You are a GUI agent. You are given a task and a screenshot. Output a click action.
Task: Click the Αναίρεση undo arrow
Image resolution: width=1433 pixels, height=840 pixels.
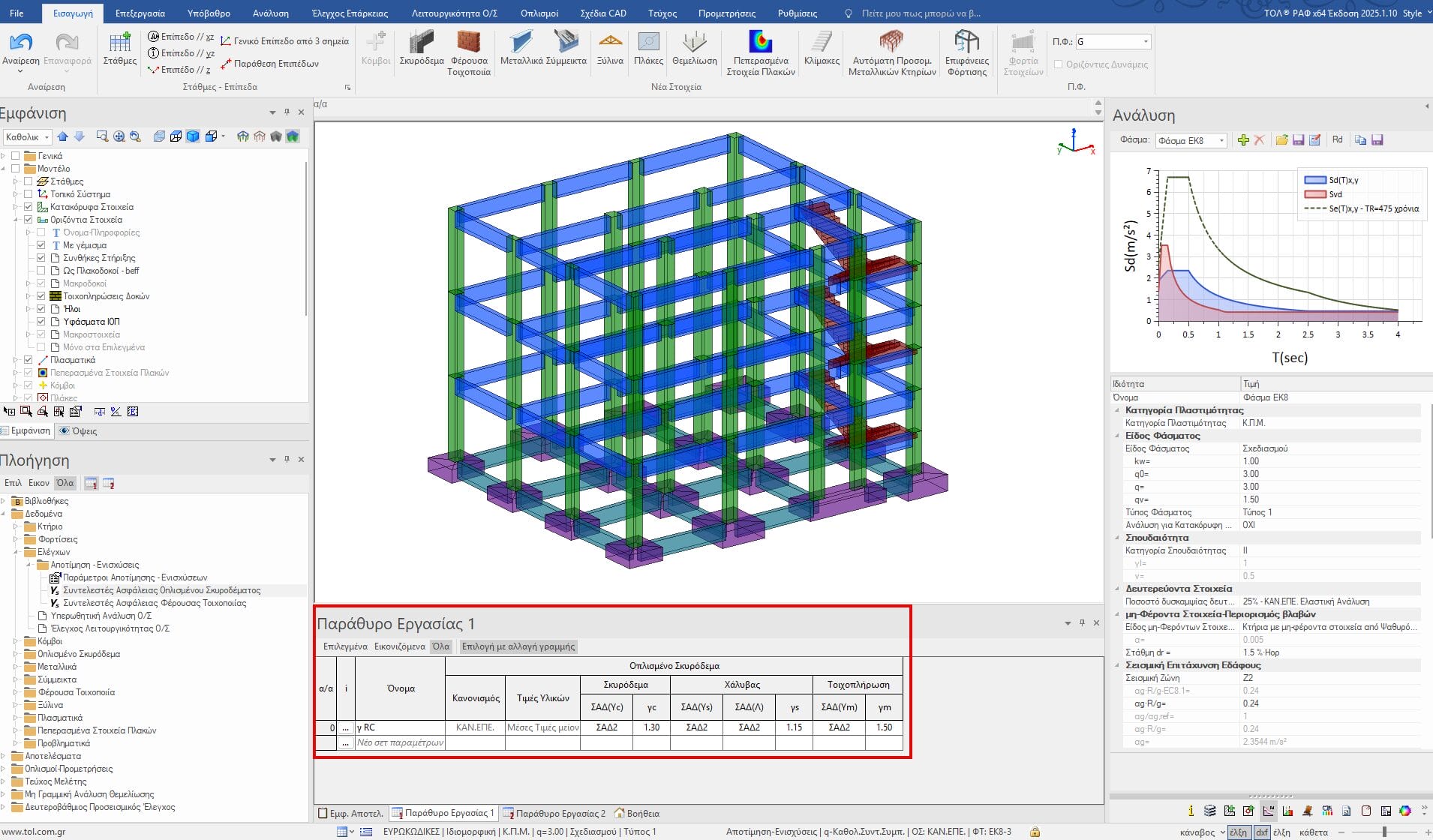[x=20, y=44]
